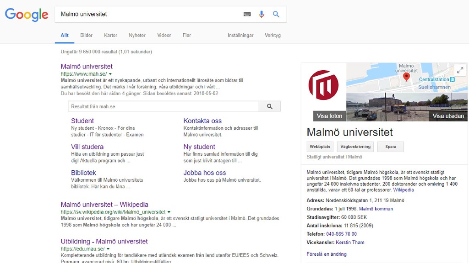This screenshot has width=469, height=263.
Task: Switch to the Bilder tab
Action: tap(86, 35)
